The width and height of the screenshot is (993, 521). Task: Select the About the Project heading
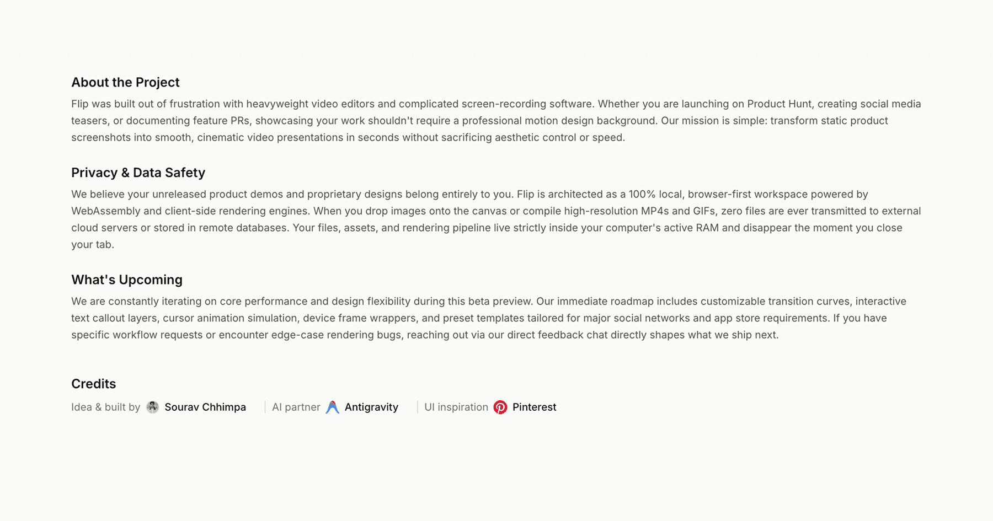(125, 82)
